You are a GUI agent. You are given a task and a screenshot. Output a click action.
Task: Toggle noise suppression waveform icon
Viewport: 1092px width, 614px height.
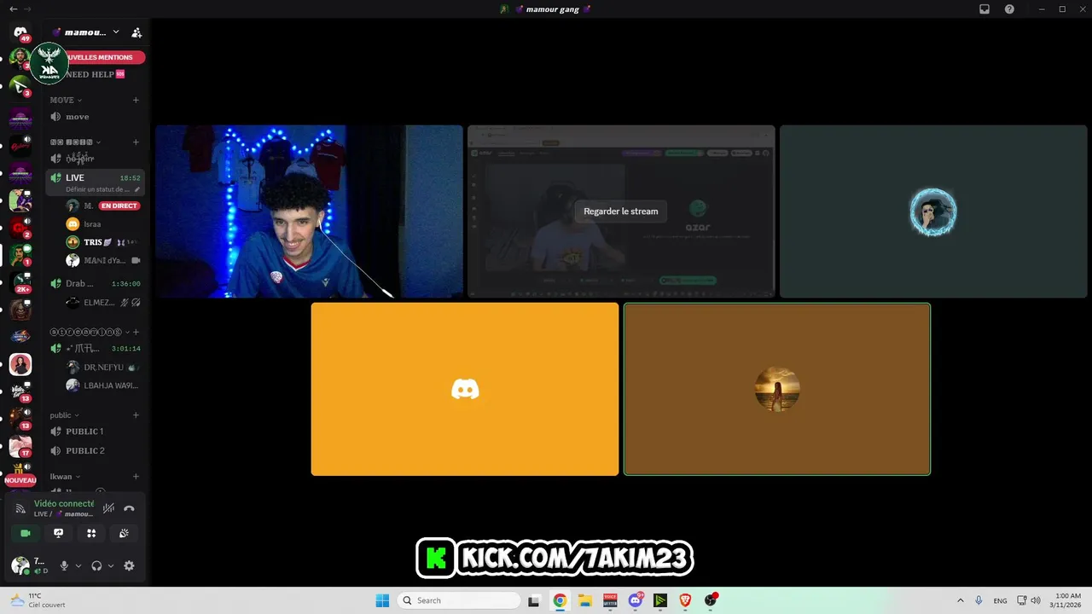click(108, 508)
